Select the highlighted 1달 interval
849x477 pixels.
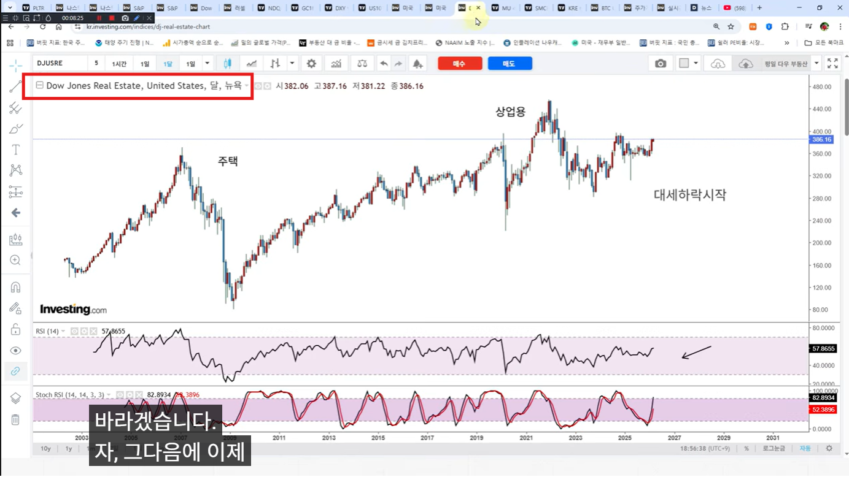click(168, 64)
